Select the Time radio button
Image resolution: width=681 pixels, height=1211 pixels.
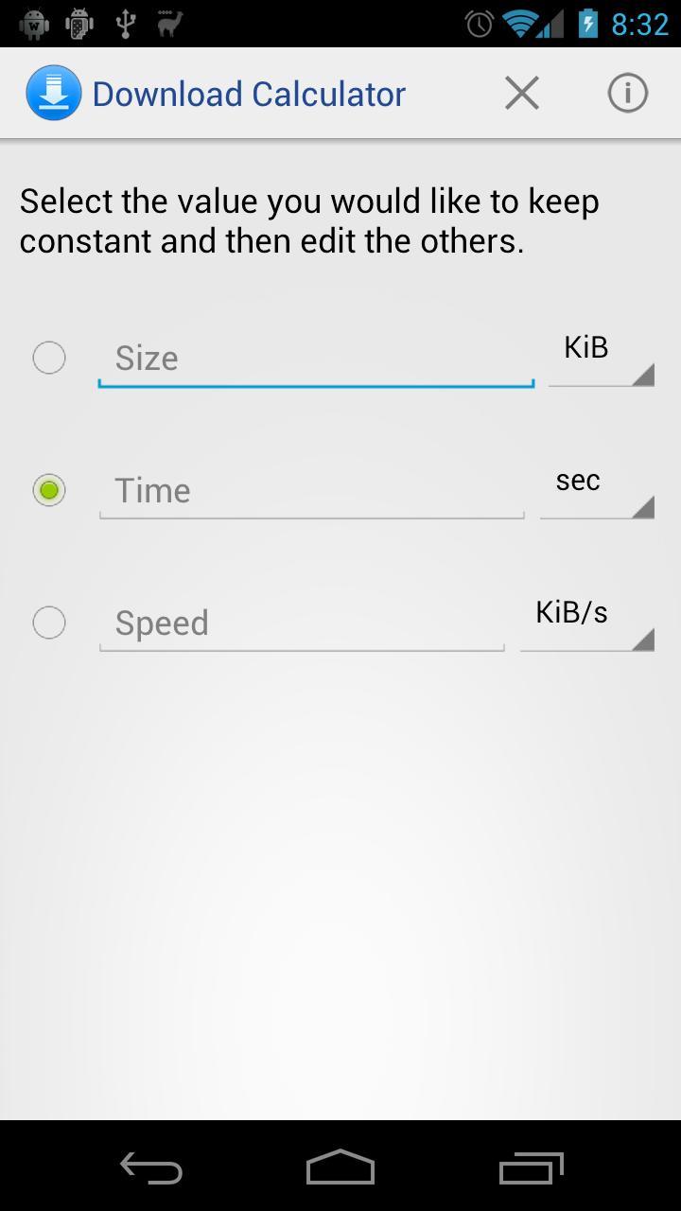coord(49,490)
